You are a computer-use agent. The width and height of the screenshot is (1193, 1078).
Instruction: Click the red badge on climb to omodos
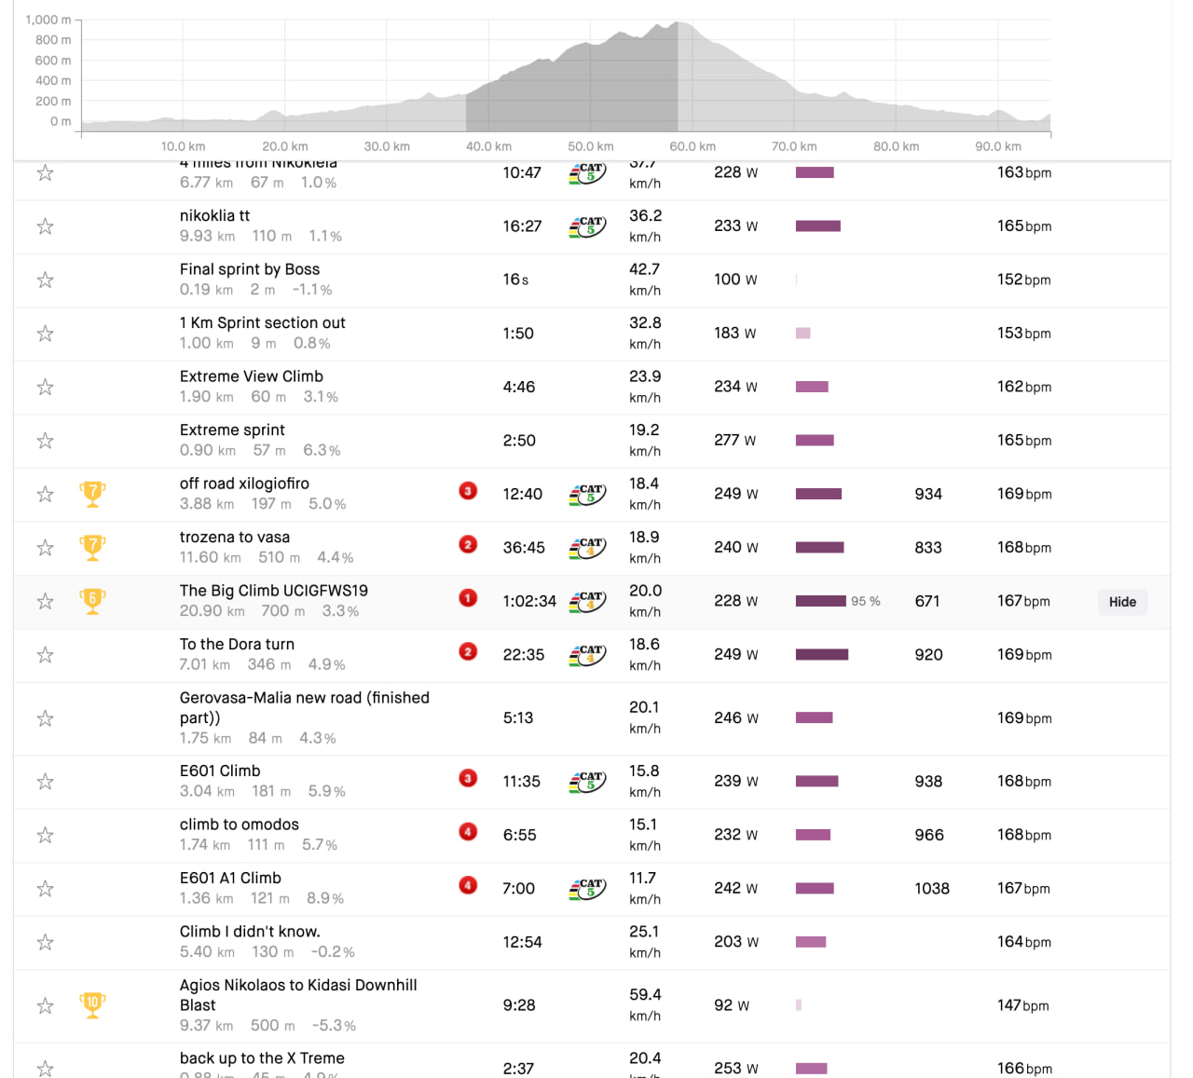pos(468,832)
